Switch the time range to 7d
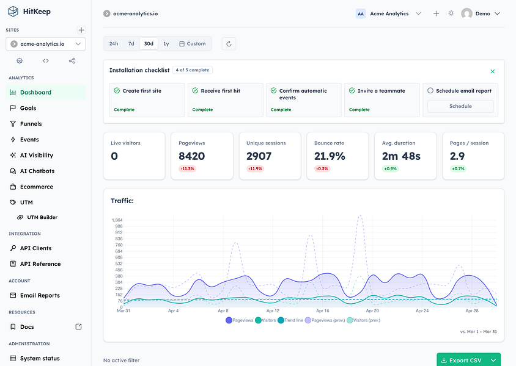Screen dimensions: 516x366 point(131,44)
